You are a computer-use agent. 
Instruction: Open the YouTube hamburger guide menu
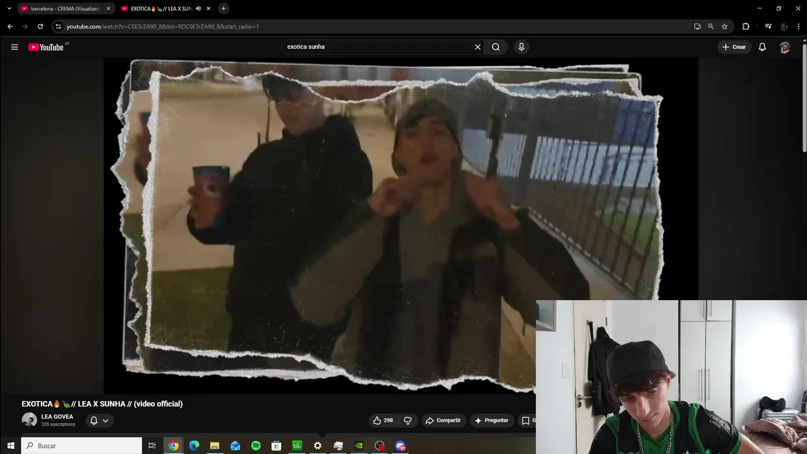[x=15, y=47]
